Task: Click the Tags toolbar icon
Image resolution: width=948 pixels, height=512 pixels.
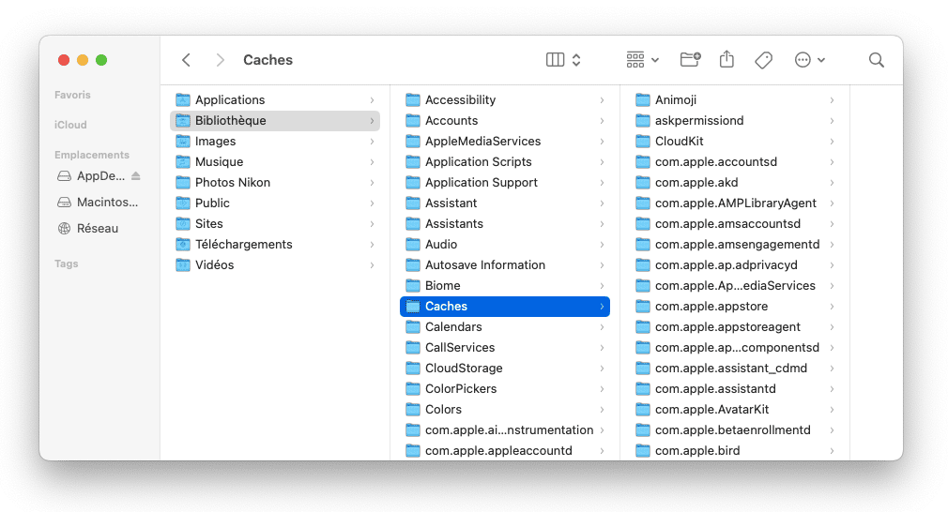Action: click(x=764, y=60)
